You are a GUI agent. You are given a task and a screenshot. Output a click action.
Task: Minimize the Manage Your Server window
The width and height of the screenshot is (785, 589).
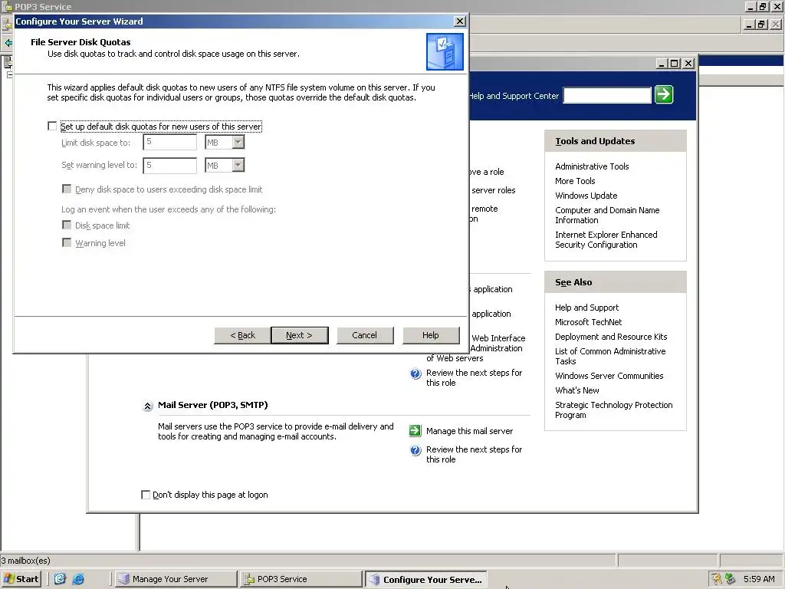[x=662, y=64]
